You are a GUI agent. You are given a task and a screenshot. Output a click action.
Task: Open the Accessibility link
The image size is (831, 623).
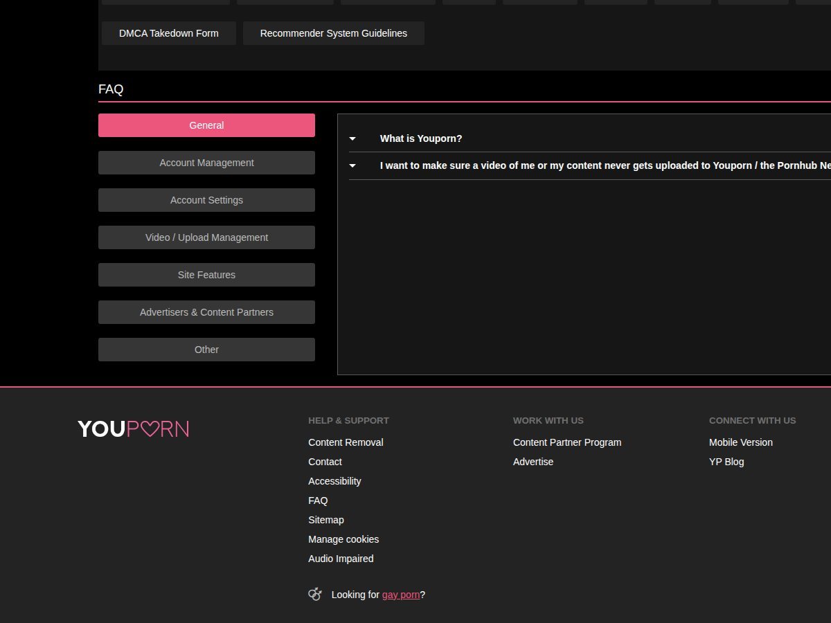334,481
